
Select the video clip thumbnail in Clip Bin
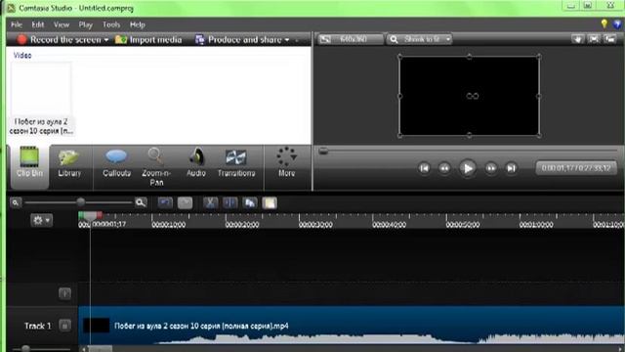(41, 89)
